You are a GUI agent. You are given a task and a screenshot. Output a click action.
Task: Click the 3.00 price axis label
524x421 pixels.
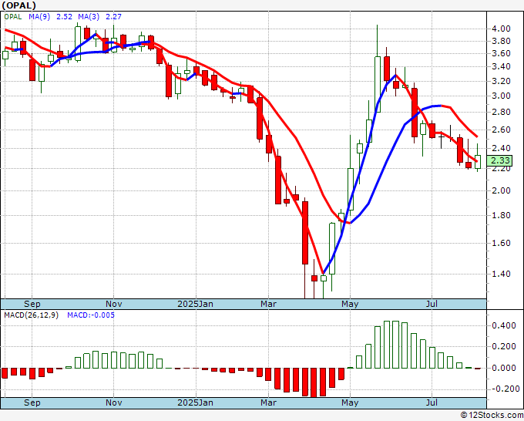tap(501, 96)
